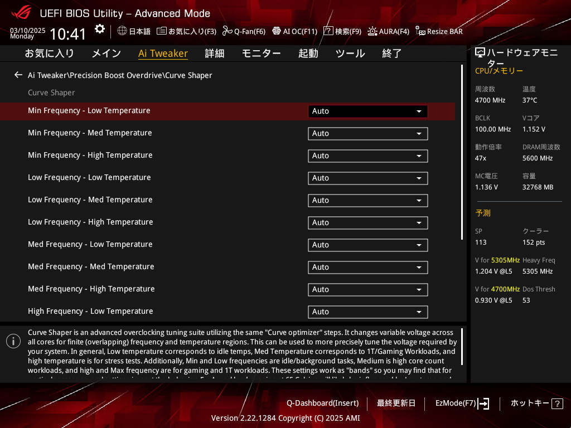
Task: Click the 32768 MB capacity value
Action: (538, 187)
